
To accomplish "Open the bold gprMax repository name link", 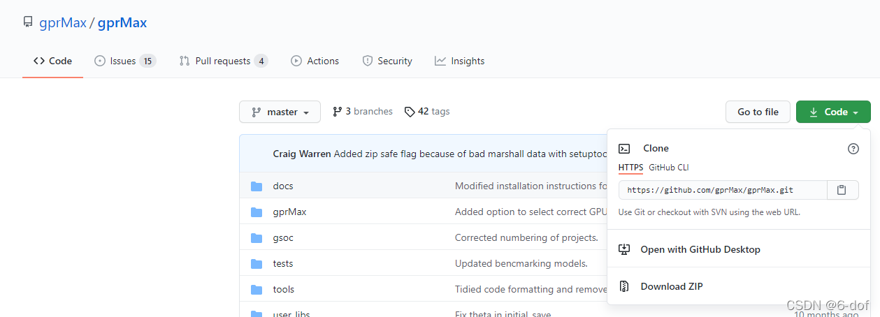I will tap(122, 22).
